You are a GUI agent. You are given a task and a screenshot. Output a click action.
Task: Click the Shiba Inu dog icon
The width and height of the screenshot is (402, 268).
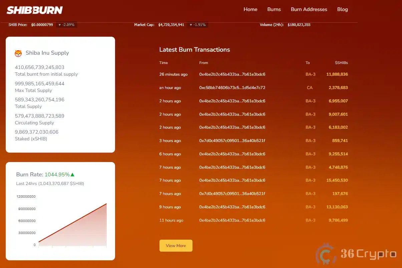tap(18, 53)
